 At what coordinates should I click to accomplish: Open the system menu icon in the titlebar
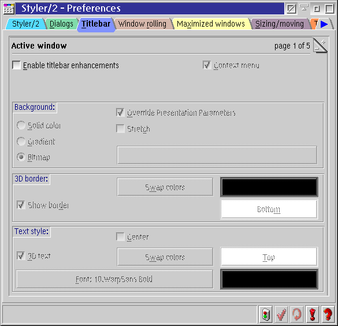click(9, 9)
